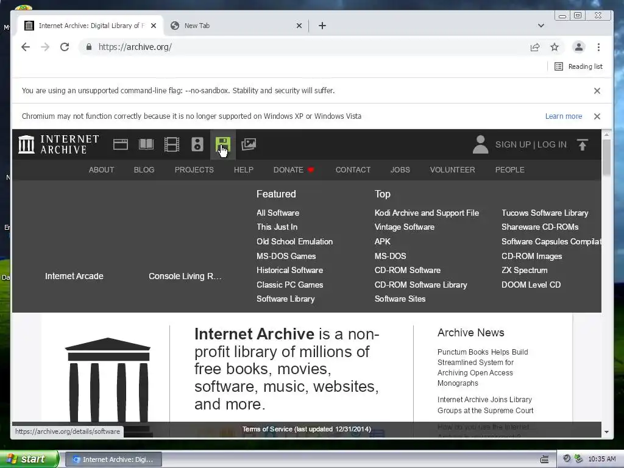
Task: Open Tucows Software Library link
Action: 545,213
